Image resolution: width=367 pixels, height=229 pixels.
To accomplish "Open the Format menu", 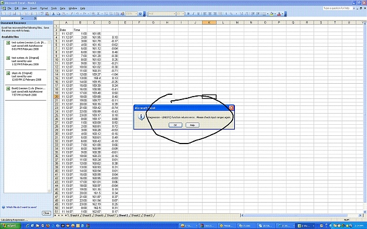I will (44, 8).
